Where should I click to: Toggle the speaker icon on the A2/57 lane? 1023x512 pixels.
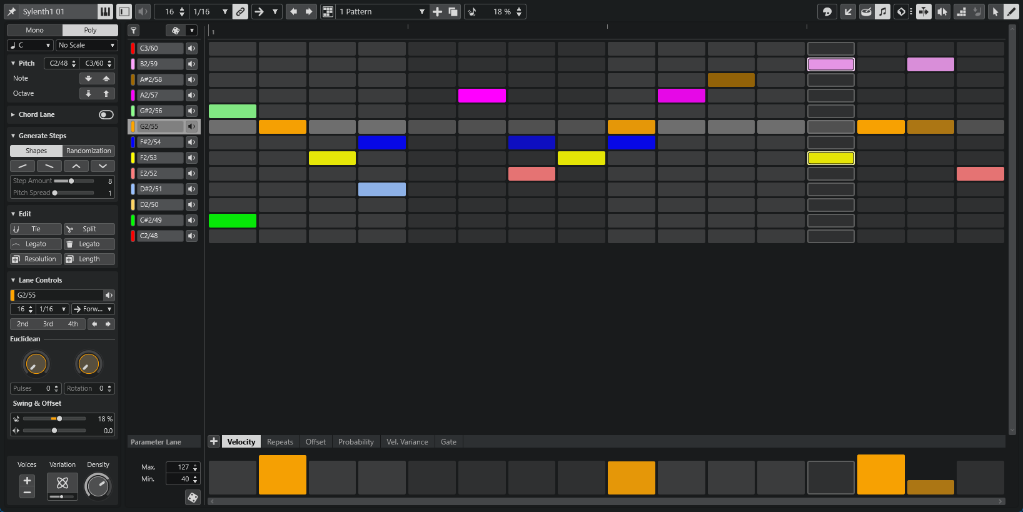tap(191, 95)
